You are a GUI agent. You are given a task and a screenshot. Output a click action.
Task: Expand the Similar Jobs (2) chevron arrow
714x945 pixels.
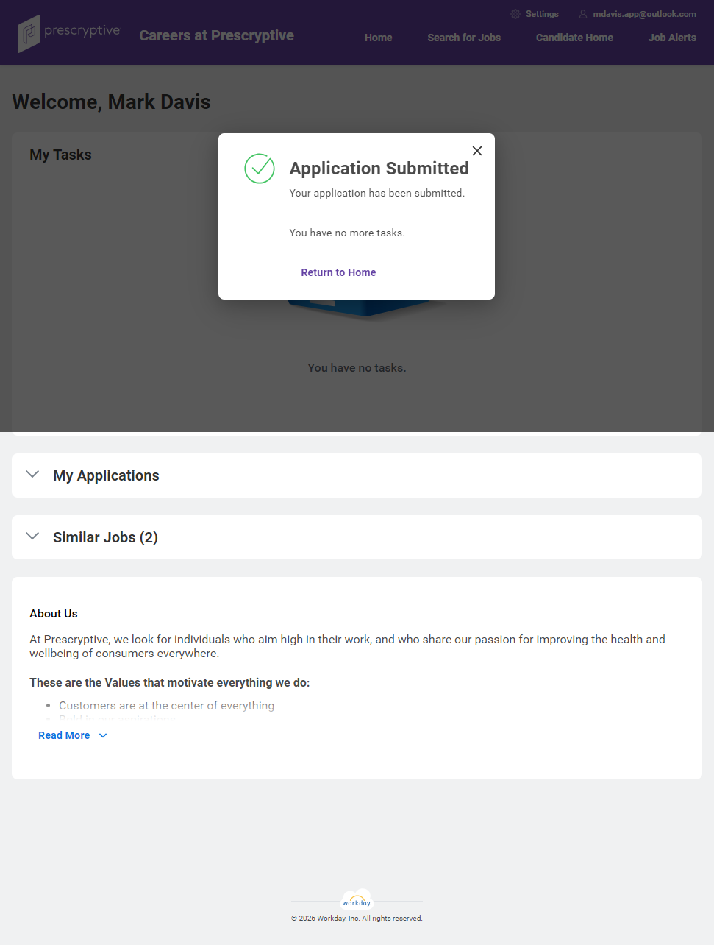(32, 537)
